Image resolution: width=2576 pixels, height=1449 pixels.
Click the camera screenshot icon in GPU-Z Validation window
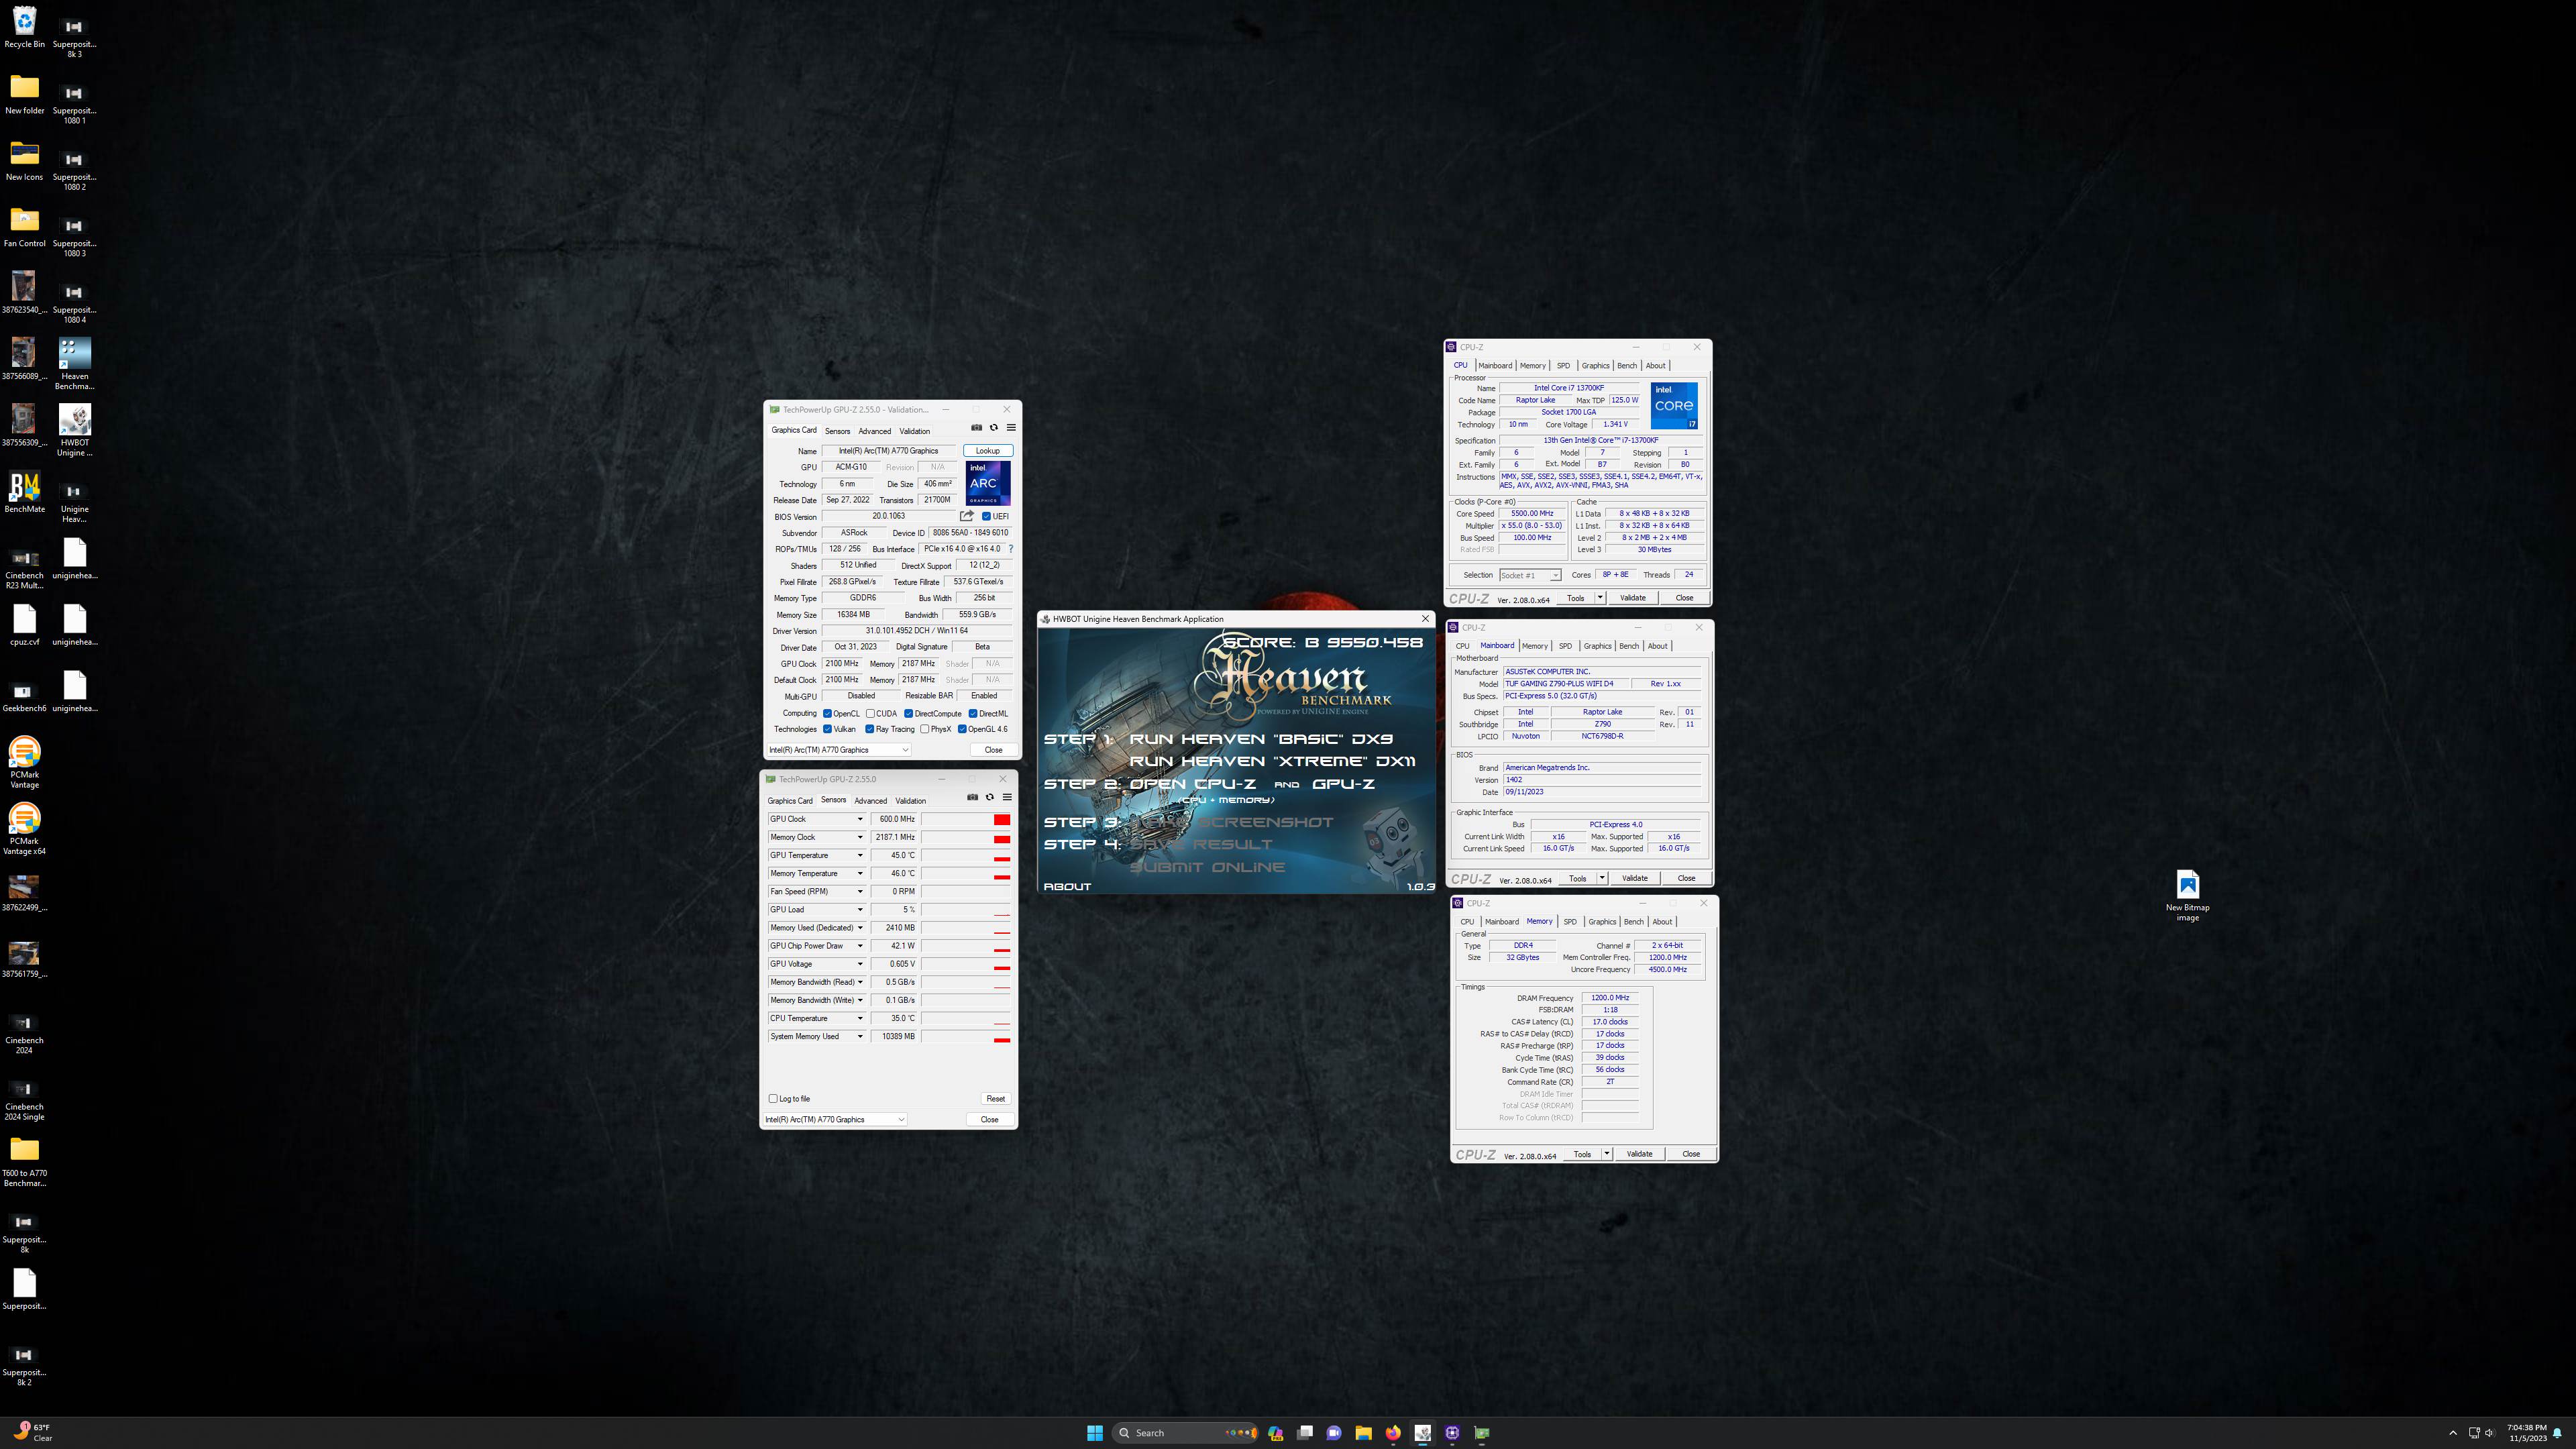pyautogui.click(x=976, y=427)
